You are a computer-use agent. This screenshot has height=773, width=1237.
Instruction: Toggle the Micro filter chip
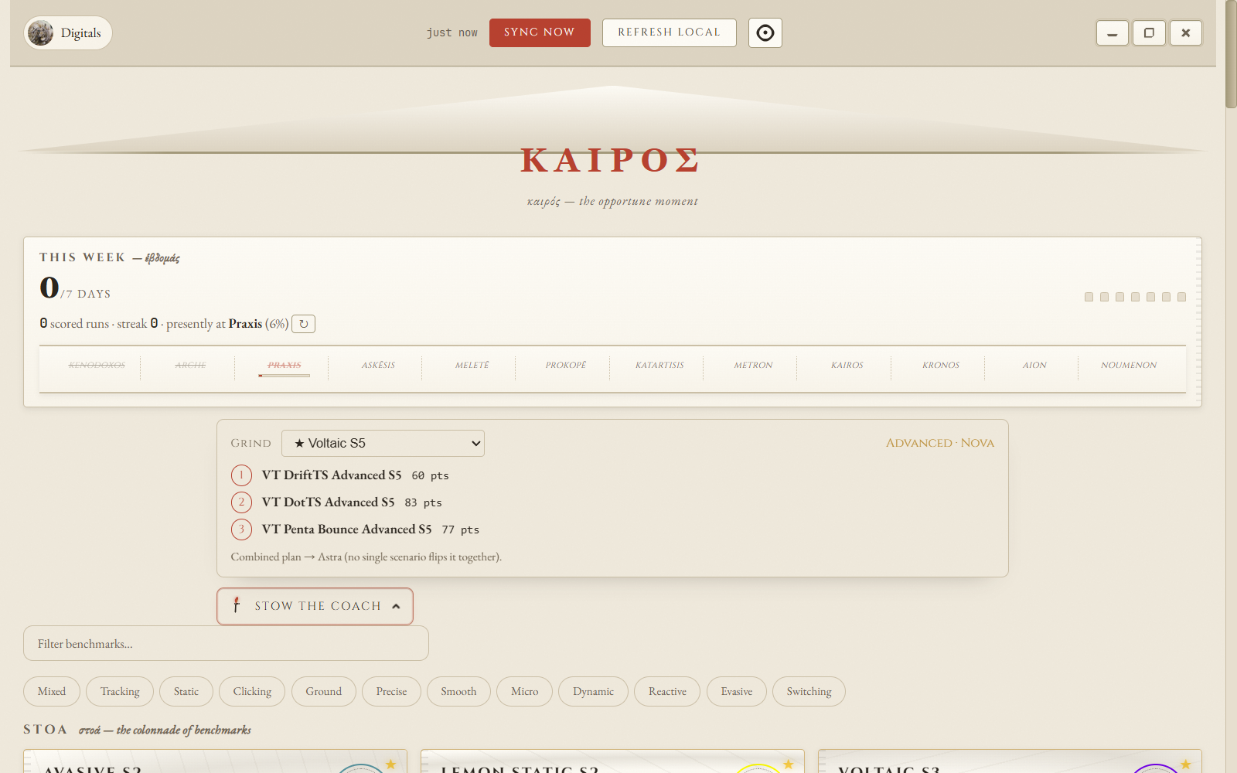coord(524,691)
